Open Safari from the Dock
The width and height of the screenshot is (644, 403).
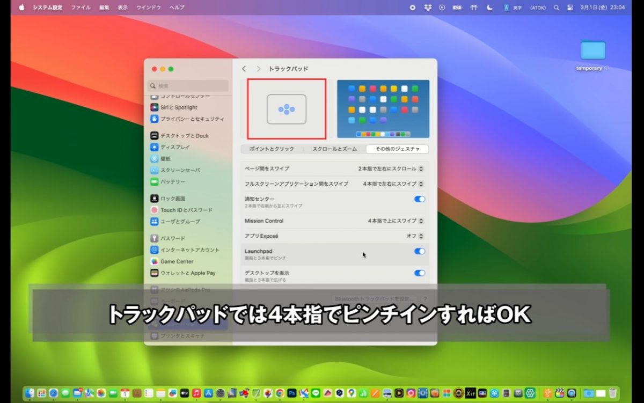pos(54,393)
